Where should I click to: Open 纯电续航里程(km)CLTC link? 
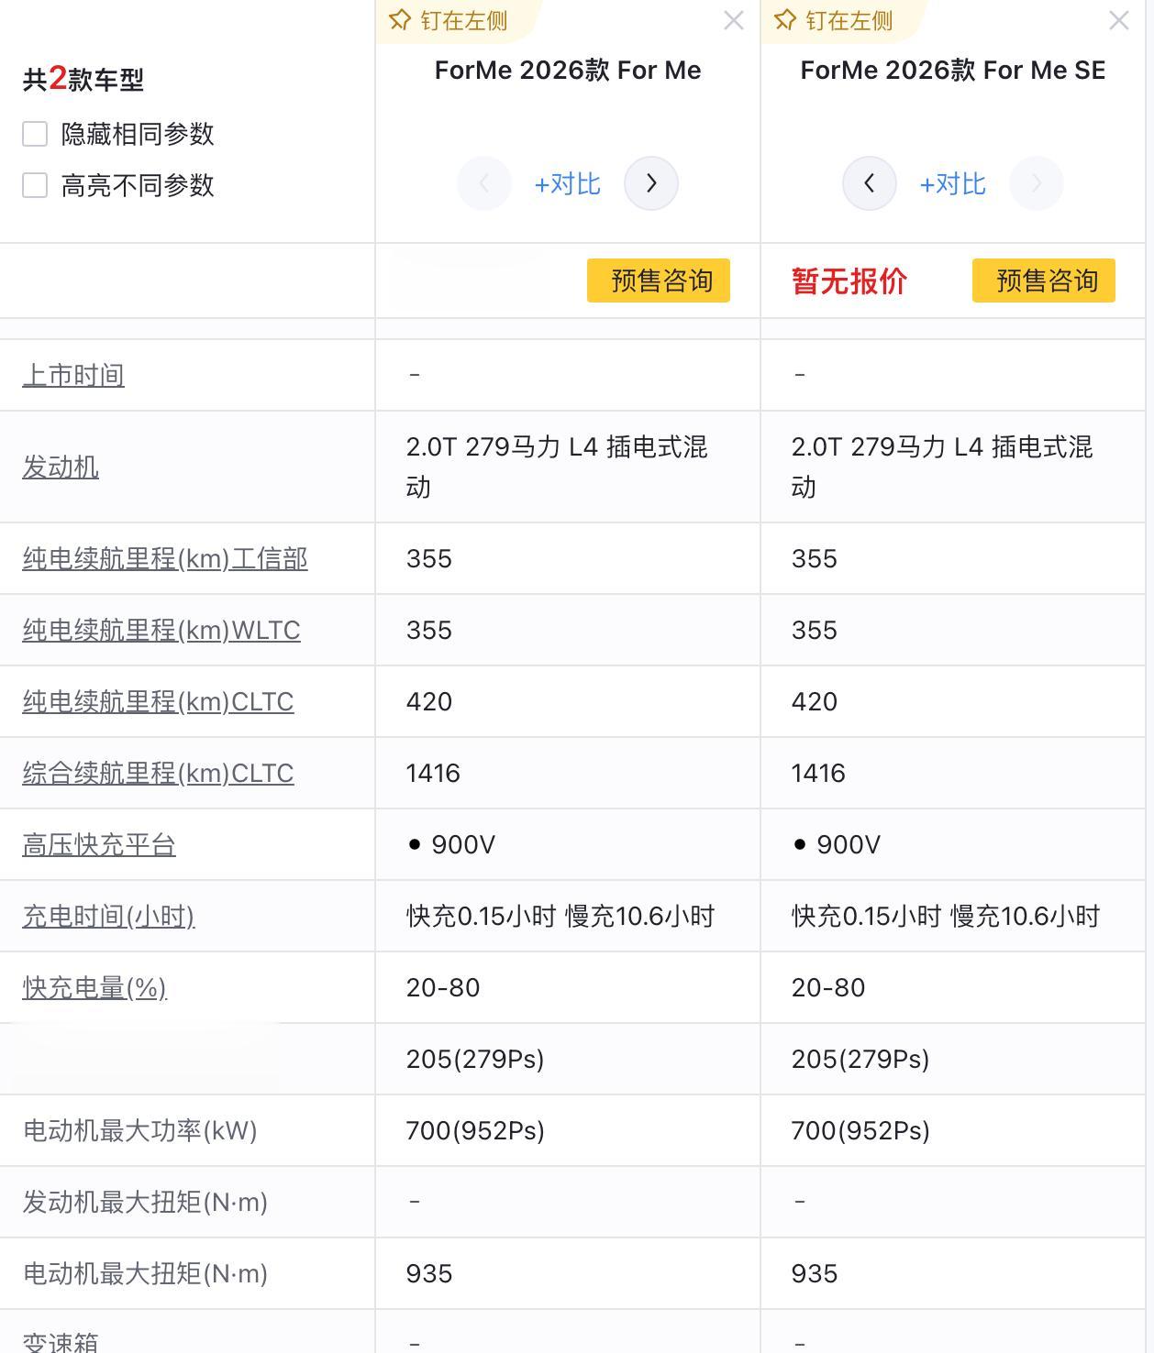click(158, 701)
